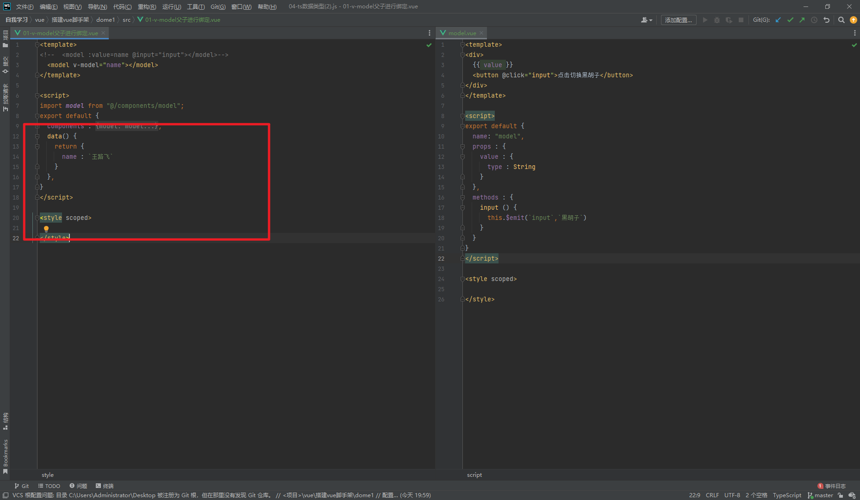Open the right editor tab options menu
Screen dimensions: 860x500
click(854, 33)
